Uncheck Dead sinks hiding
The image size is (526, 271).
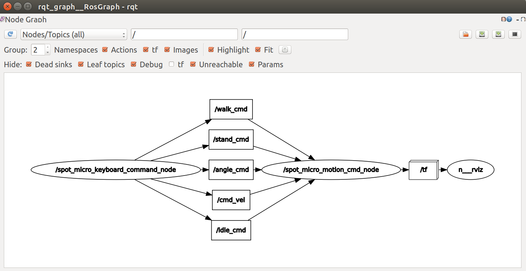pyautogui.click(x=29, y=64)
